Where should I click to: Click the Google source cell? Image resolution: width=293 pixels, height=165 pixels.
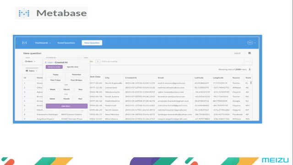click(x=236, y=101)
